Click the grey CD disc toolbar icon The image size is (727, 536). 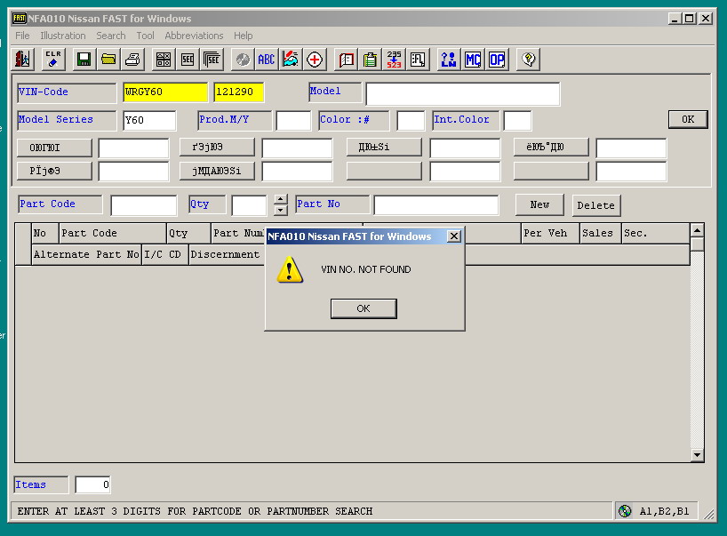[243, 60]
